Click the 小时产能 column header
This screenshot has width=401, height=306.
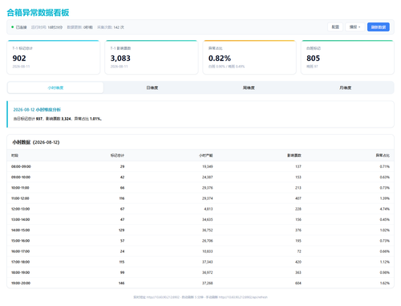click(x=206, y=156)
